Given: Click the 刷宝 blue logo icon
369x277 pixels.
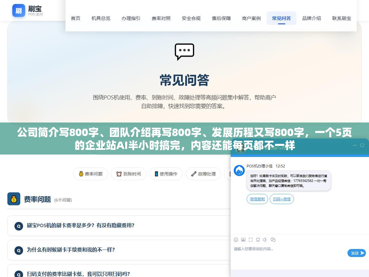Looking at the screenshot, I should [19, 10].
